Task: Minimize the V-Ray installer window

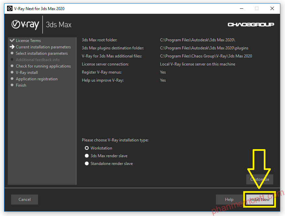Action: click(242, 8)
